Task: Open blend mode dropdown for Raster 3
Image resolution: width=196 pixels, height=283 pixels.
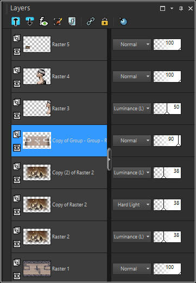Action: click(132, 109)
